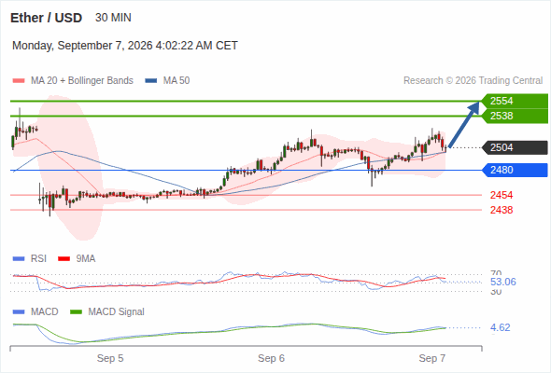Click the Sep 6 date axis label

[x=271, y=358]
